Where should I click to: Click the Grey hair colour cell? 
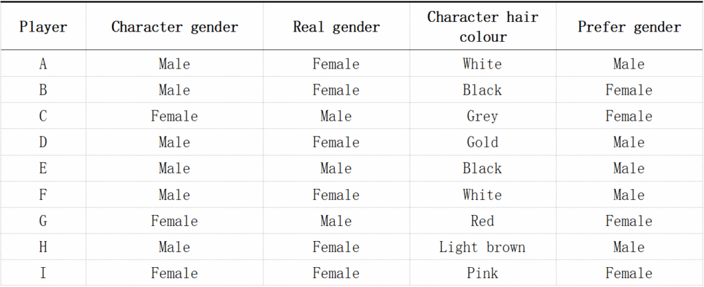click(x=482, y=116)
